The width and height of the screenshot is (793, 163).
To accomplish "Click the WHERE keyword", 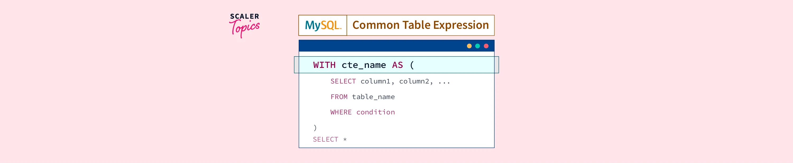I will click(x=341, y=112).
